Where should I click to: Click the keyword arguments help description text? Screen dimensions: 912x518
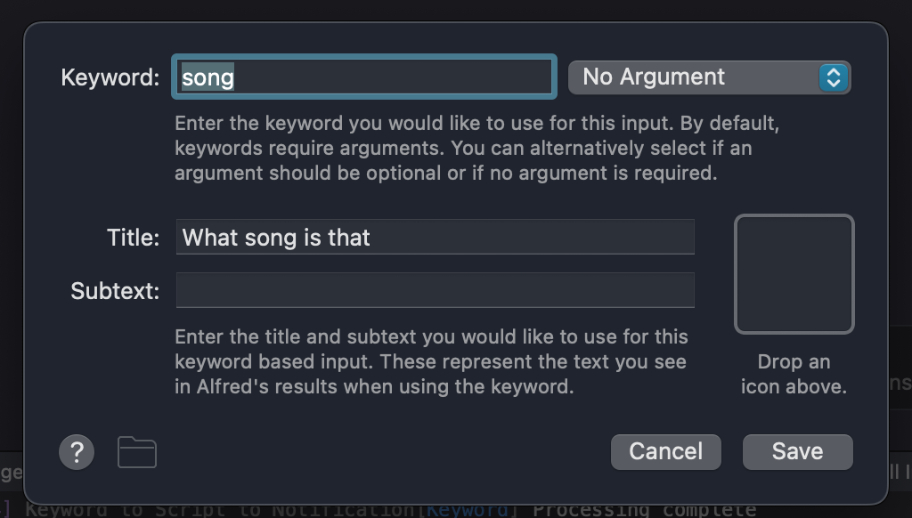463,148
